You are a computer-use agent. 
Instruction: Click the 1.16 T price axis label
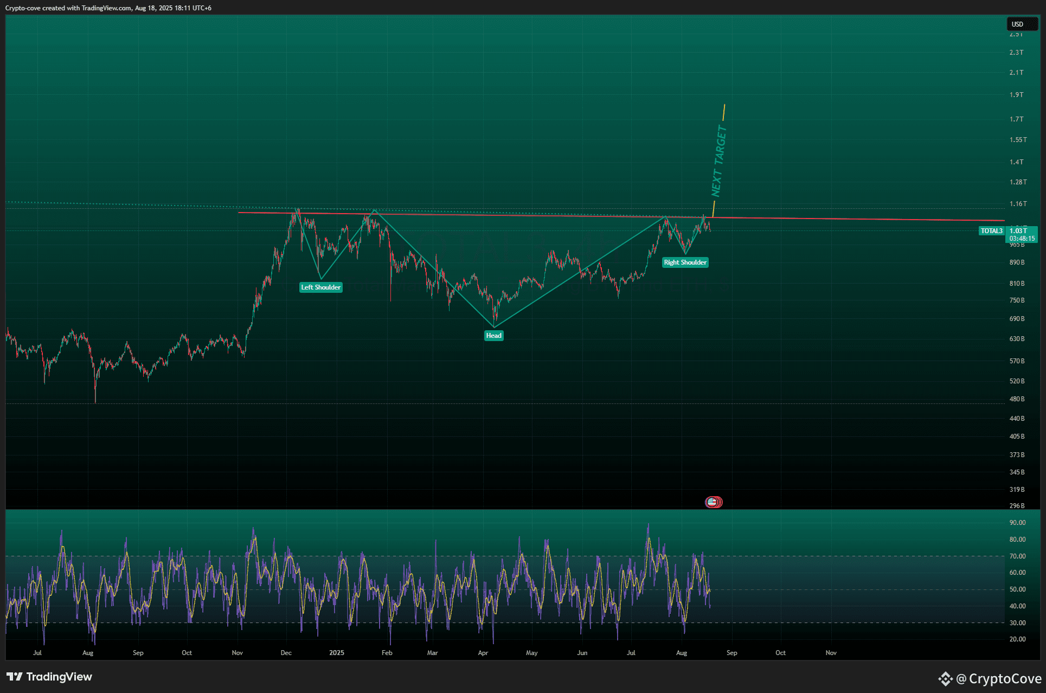pos(1018,204)
